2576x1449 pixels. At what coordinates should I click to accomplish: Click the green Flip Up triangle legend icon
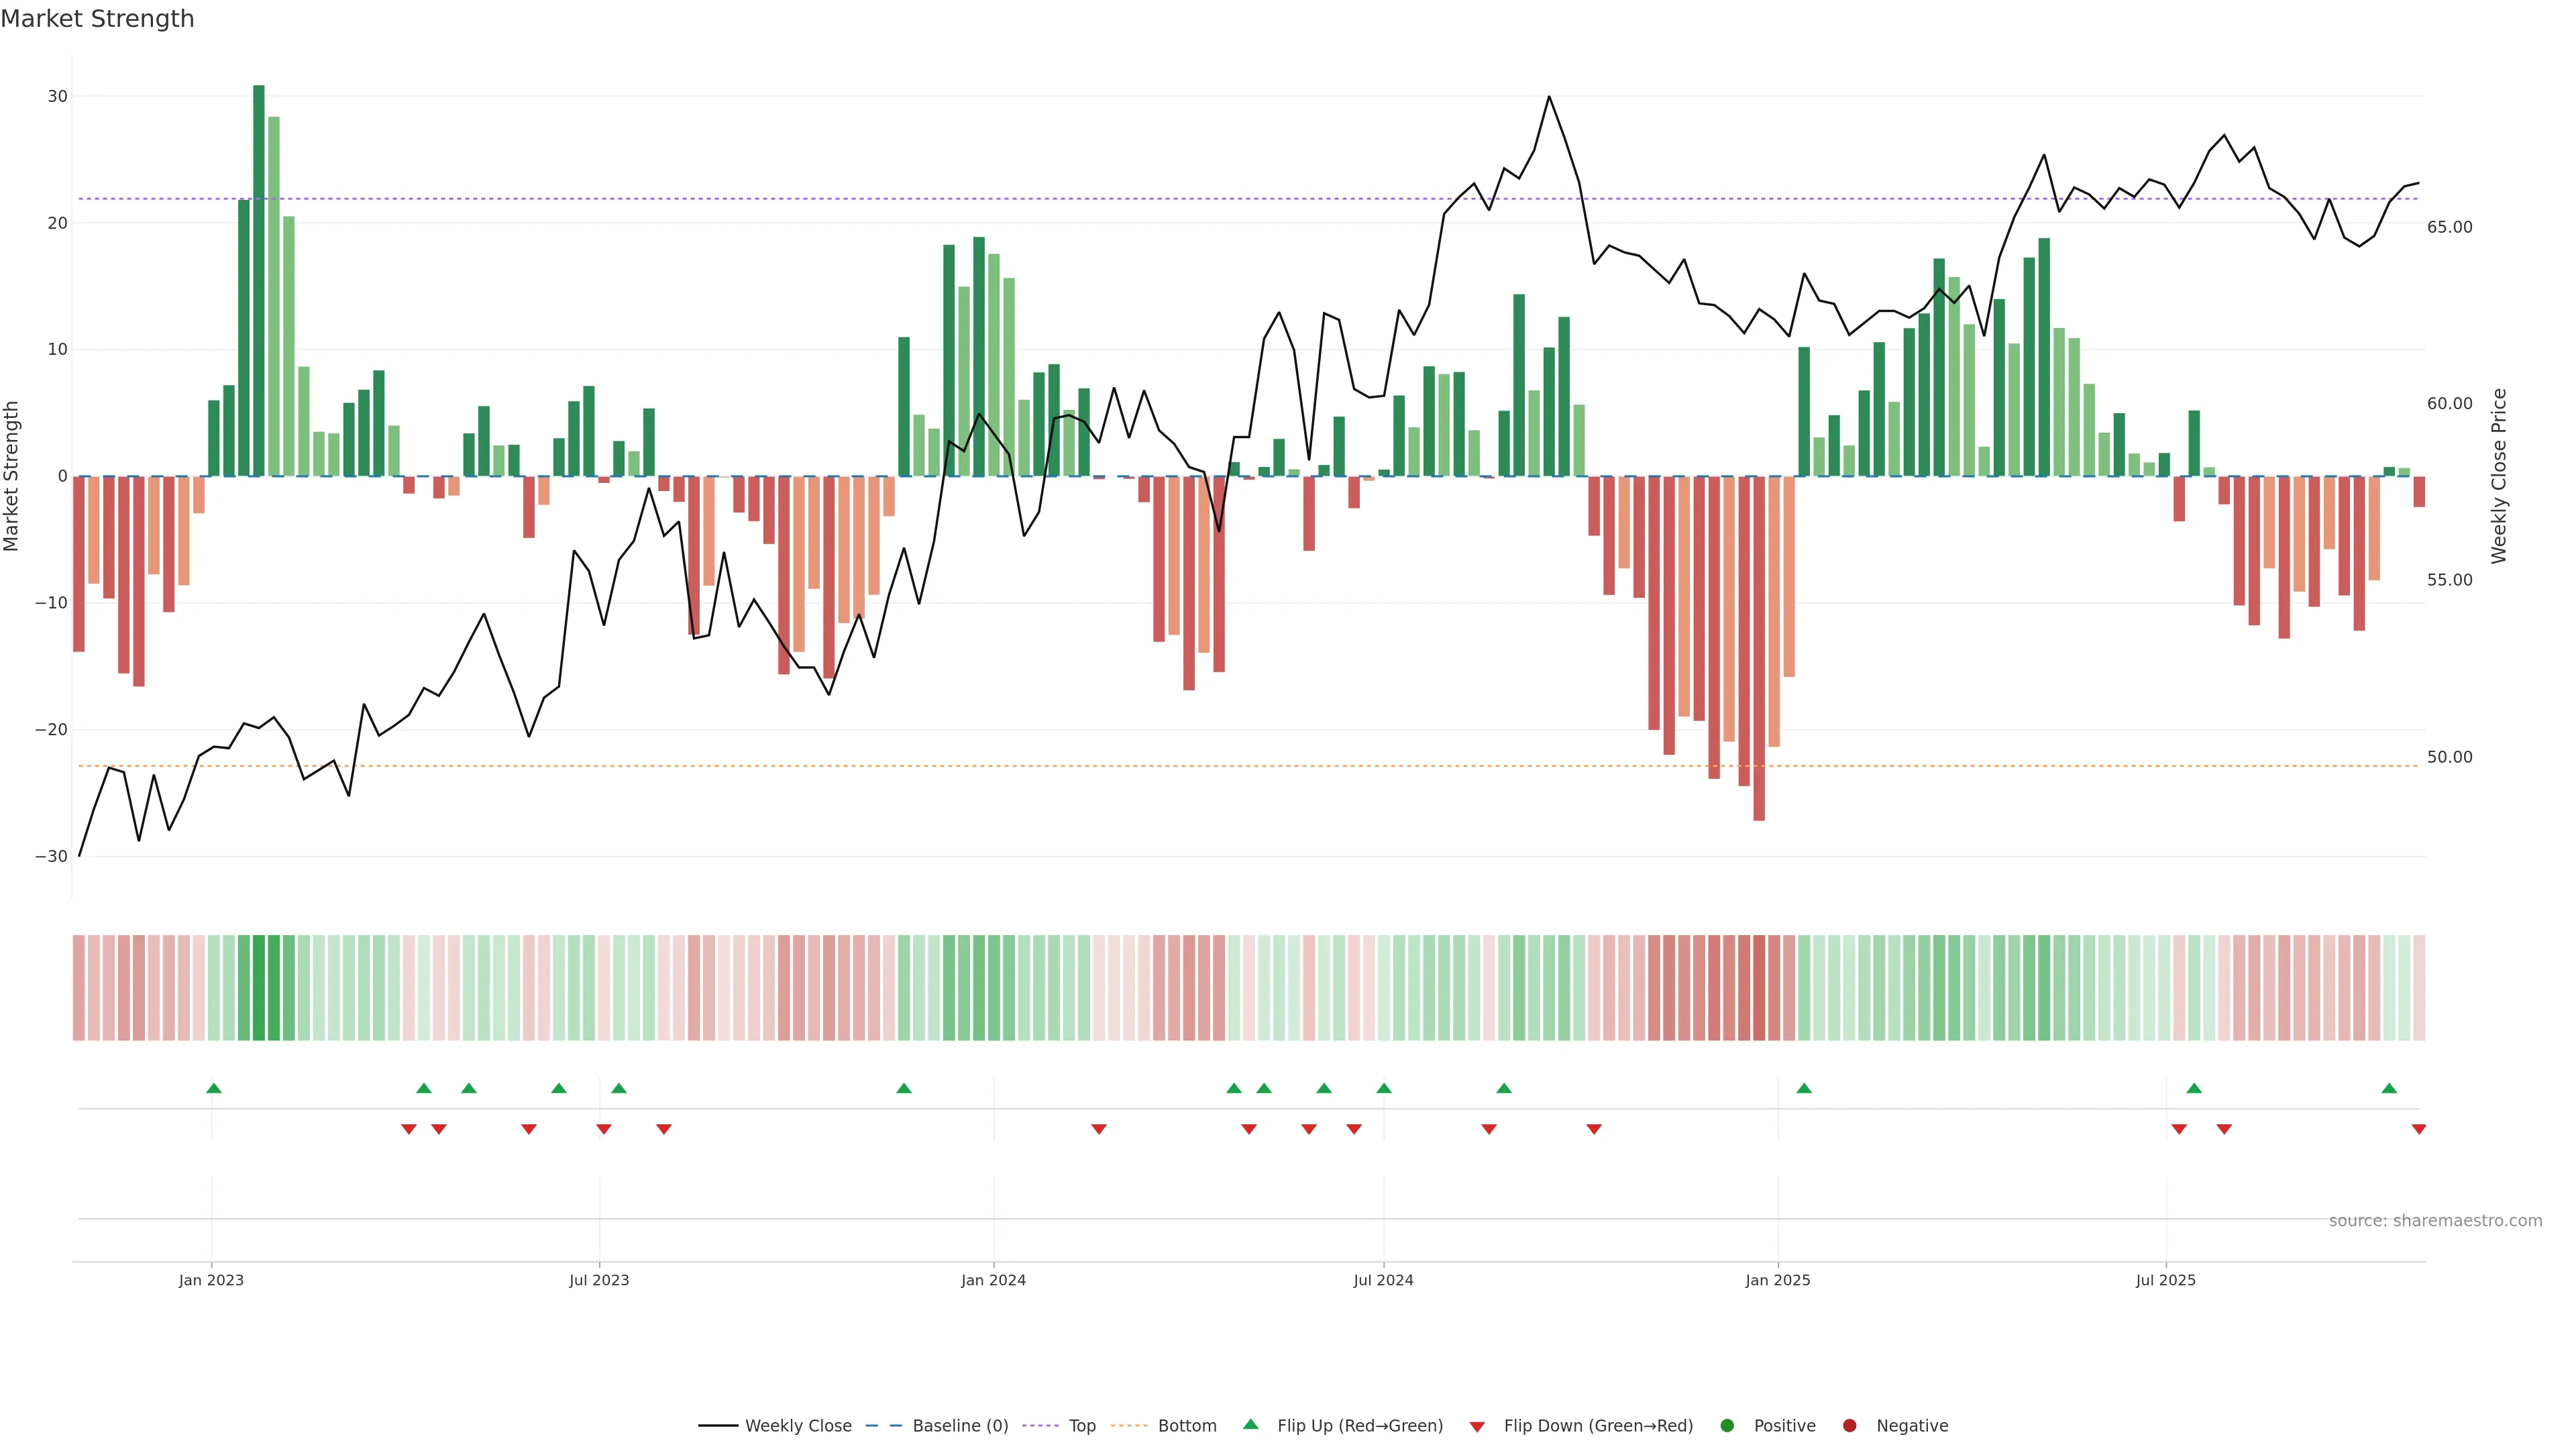pyautogui.click(x=1250, y=1424)
